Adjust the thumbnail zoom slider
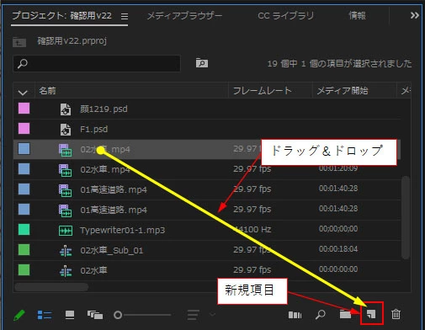The image size is (425, 330). (142, 315)
